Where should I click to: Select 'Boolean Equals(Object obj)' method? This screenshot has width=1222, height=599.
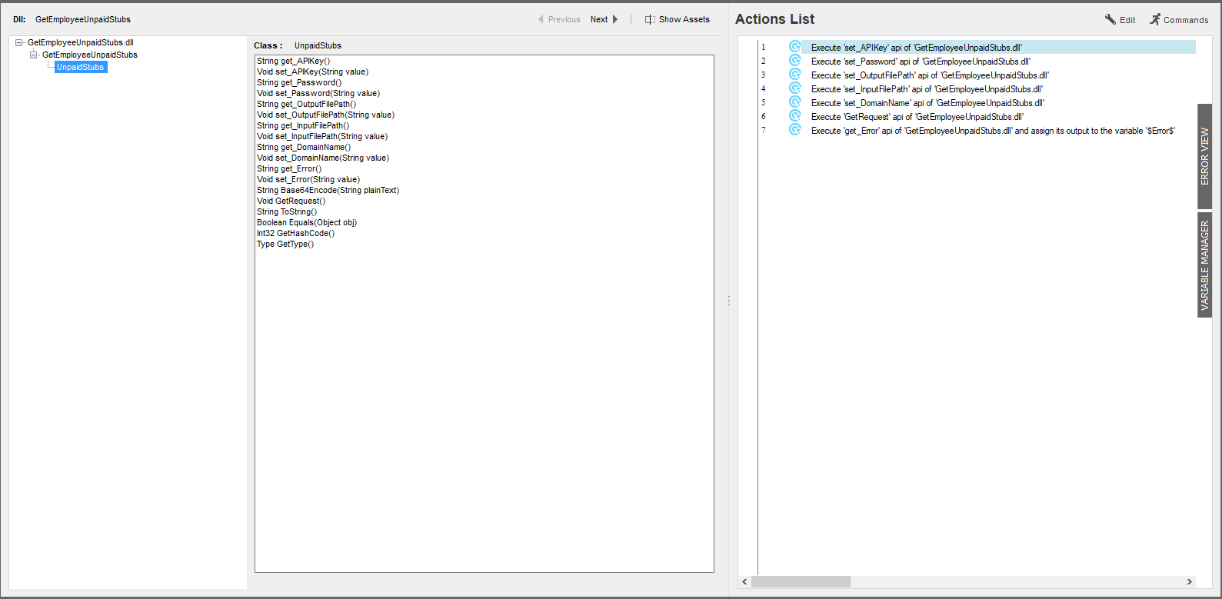307,223
